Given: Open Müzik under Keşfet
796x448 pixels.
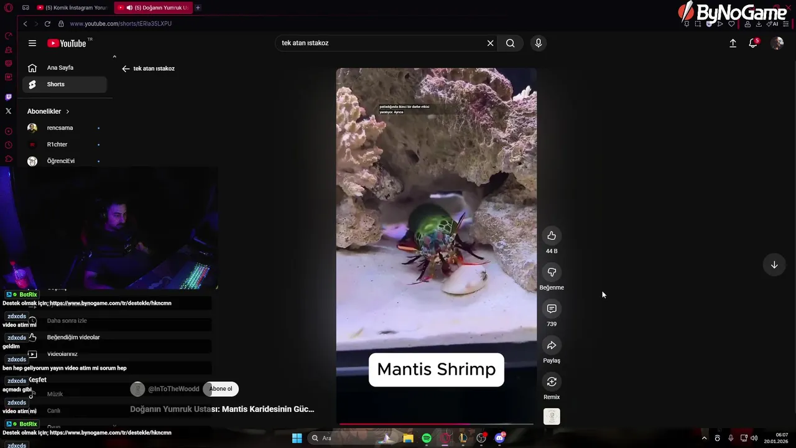Looking at the screenshot, I should click(55, 394).
